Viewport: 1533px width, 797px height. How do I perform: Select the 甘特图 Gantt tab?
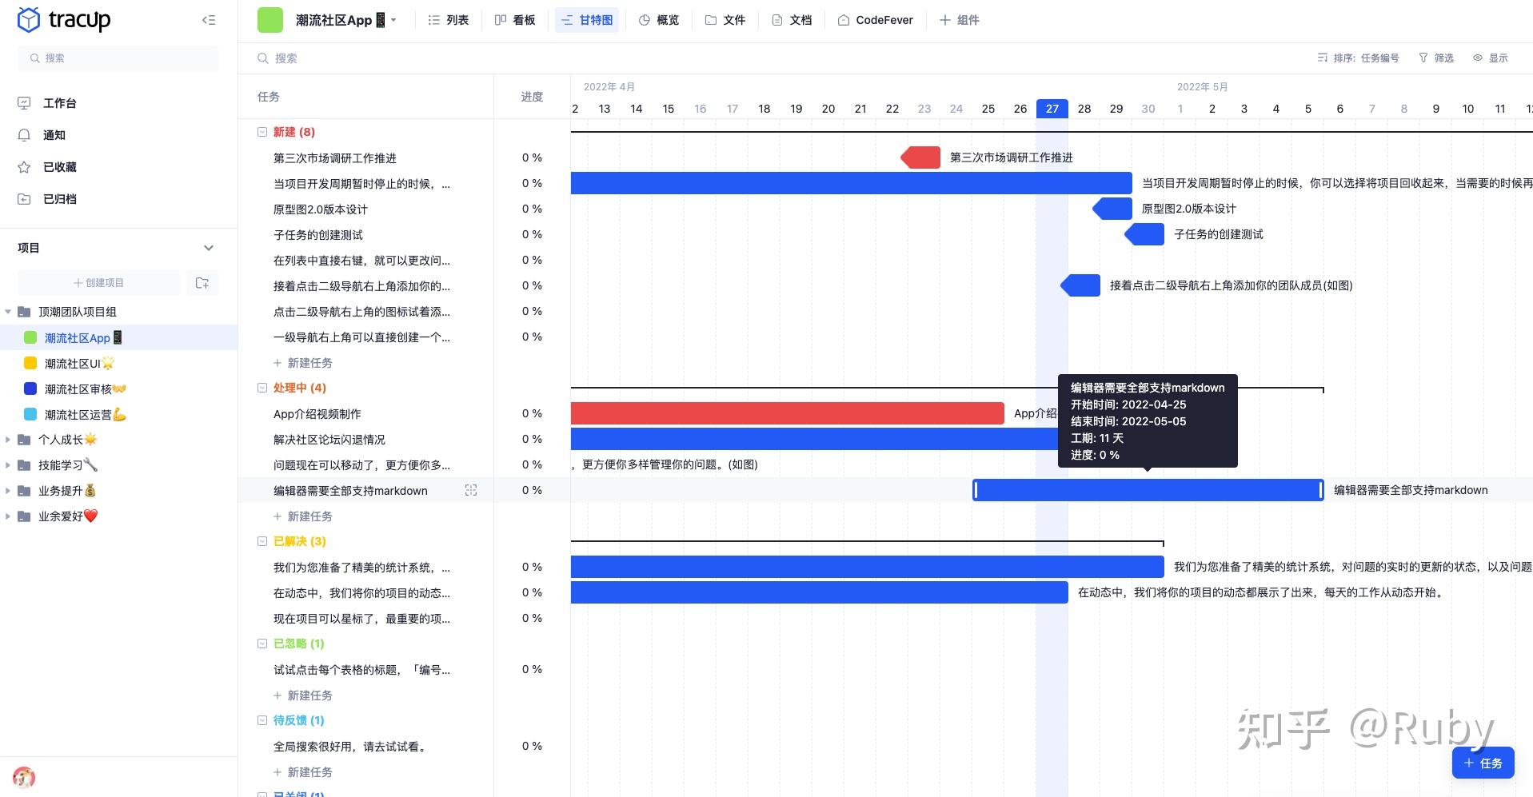click(588, 20)
